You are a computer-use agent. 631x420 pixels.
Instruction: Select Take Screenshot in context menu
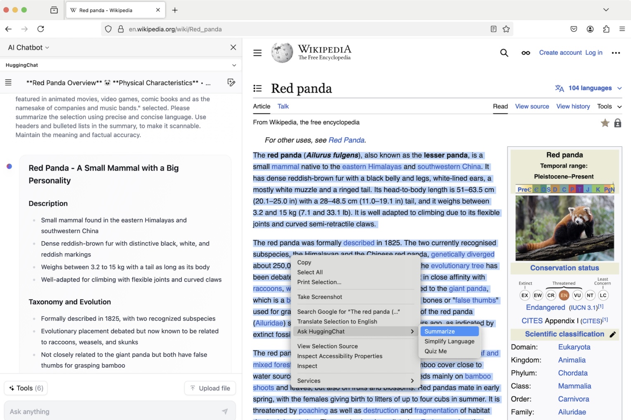(319, 297)
